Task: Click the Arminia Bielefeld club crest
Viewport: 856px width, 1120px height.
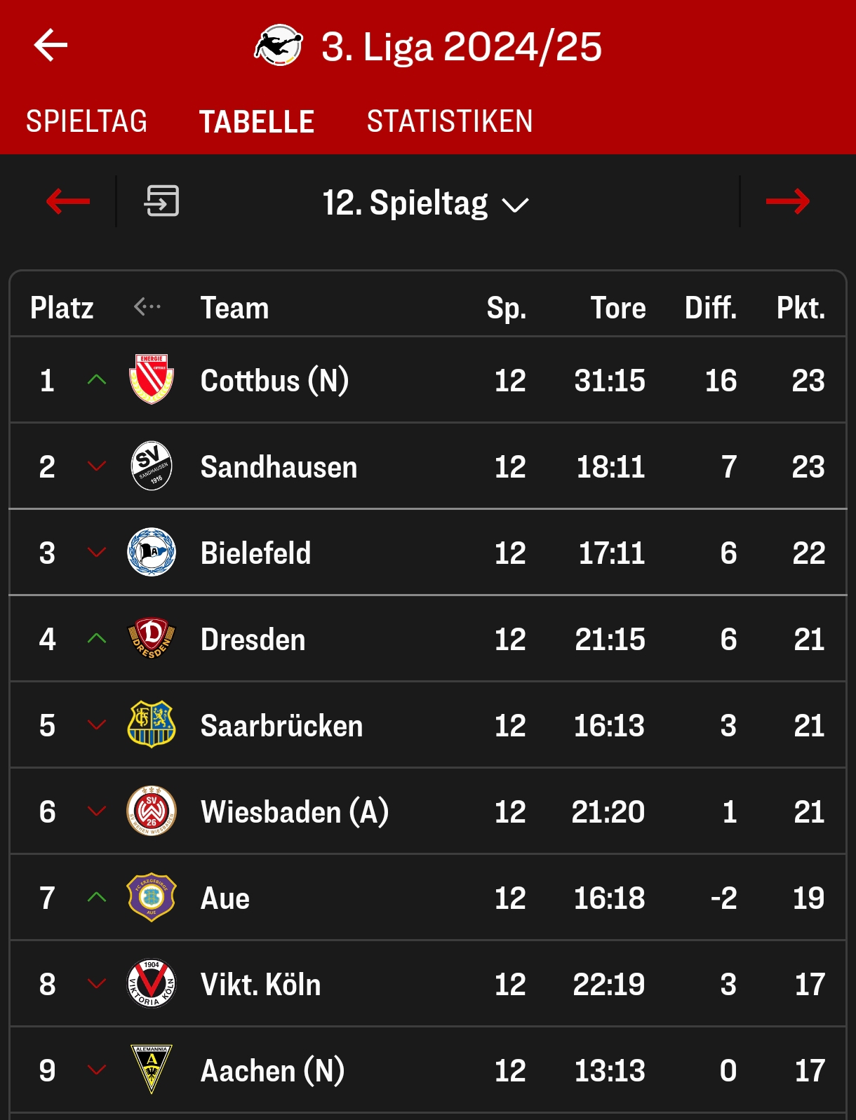Action: [x=152, y=552]
